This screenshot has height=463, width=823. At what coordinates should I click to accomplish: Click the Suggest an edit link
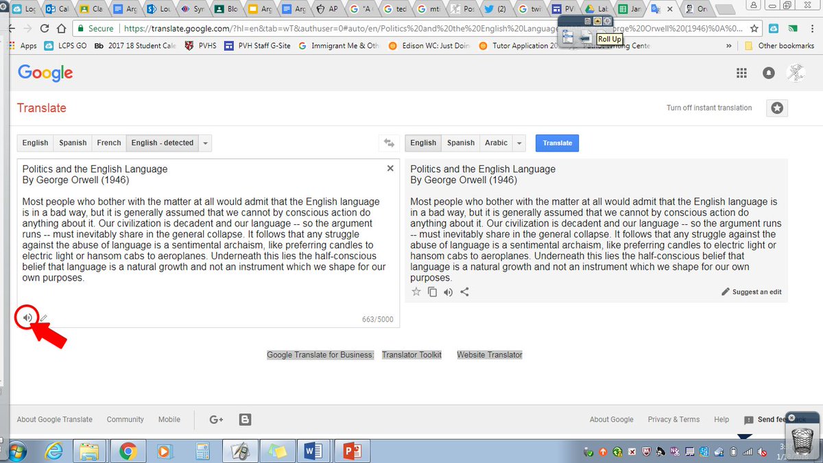[756, 292]
